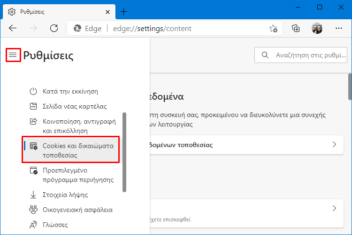Click the user profile avatar

317,28
